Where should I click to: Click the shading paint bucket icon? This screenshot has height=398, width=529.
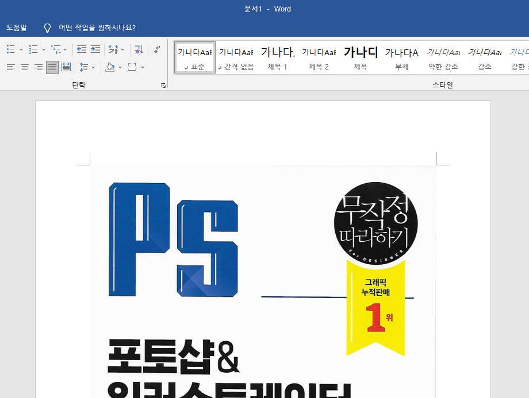pos(110,67)
